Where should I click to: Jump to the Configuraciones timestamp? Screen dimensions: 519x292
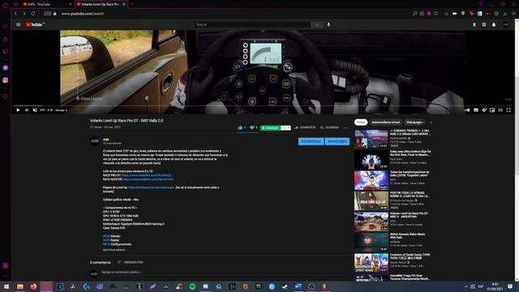(x=106, y=244)
